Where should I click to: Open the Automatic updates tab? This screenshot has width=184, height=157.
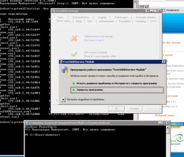point(145,17)
